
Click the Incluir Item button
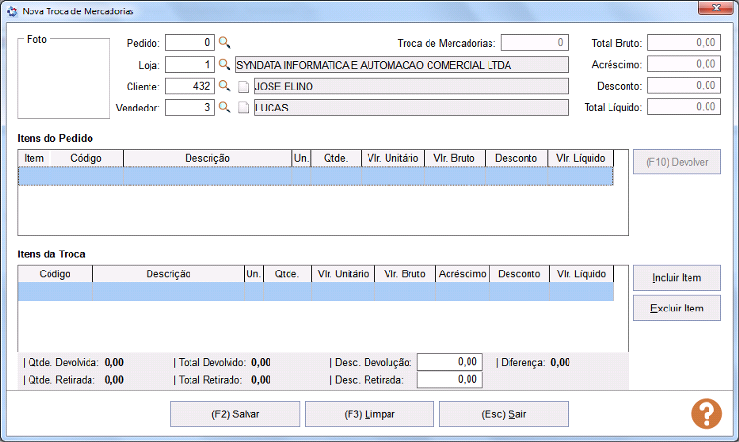point(677,278)
